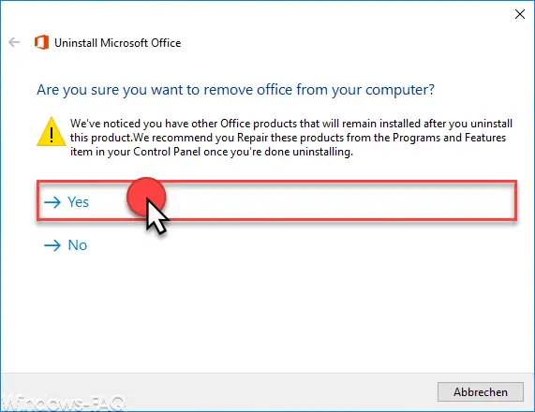
Task: Click the Uninstall Microsoft Office title text
Action: click(118, 43)
